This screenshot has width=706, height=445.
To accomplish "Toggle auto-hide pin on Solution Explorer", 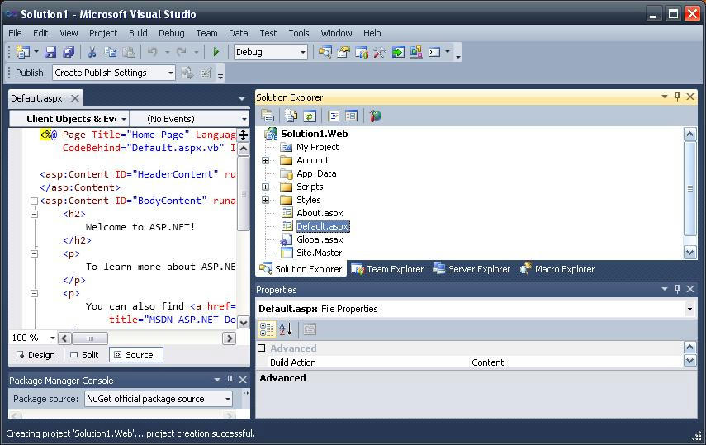I will click(x=677, y=97).
